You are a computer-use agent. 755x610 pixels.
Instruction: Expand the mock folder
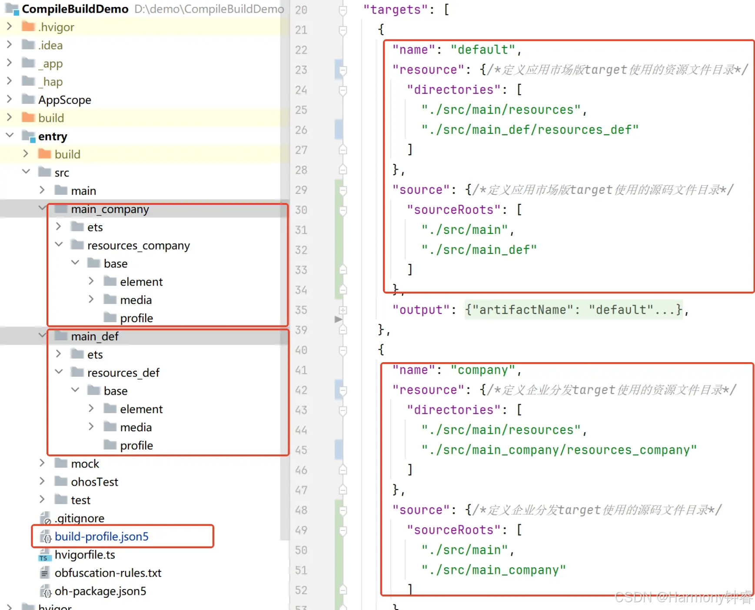(x=42, y=463)
